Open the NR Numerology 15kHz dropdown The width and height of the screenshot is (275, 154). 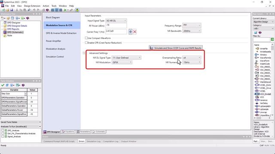tap(192, 62)
